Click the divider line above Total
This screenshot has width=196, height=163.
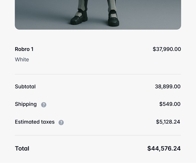(98, 135)
